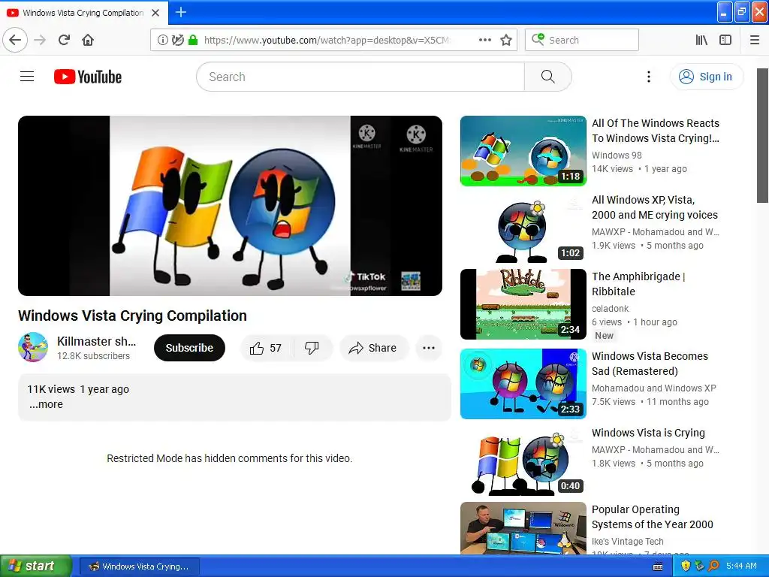Click the YouTube logo to go home
Viewport: 769px width, 577px height.
[88, 77]
